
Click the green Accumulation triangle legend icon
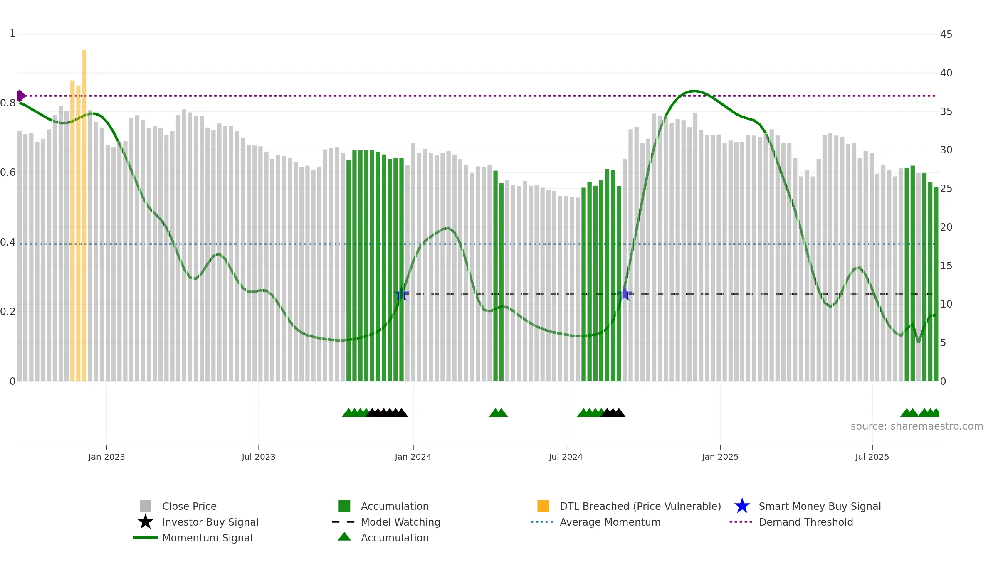tap(344, 537)
